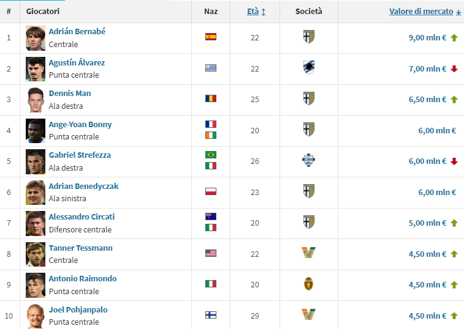Open Adrián Bernabé player profile link
464x329 pixels.
[x=77, y=31]
